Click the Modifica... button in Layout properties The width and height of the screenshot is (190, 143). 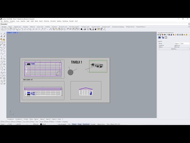[174, 49]
